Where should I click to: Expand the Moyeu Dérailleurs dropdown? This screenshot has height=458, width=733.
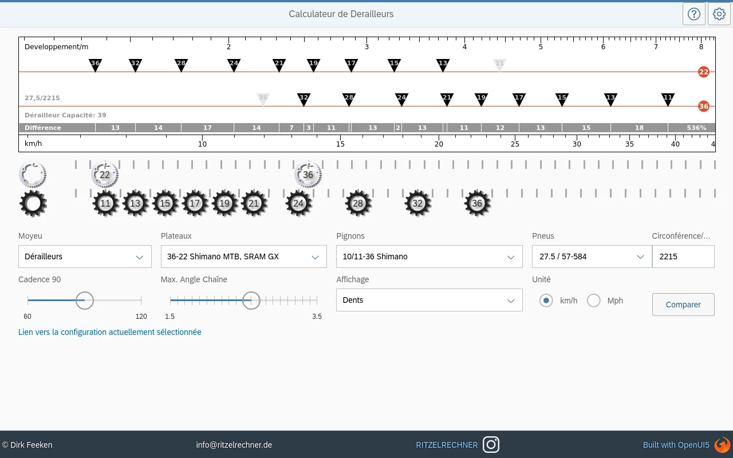tap(85, 256)
